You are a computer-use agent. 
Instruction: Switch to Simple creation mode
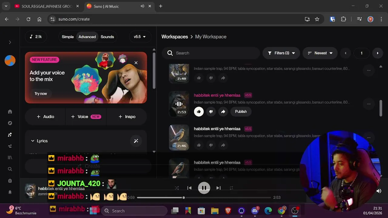68,37
